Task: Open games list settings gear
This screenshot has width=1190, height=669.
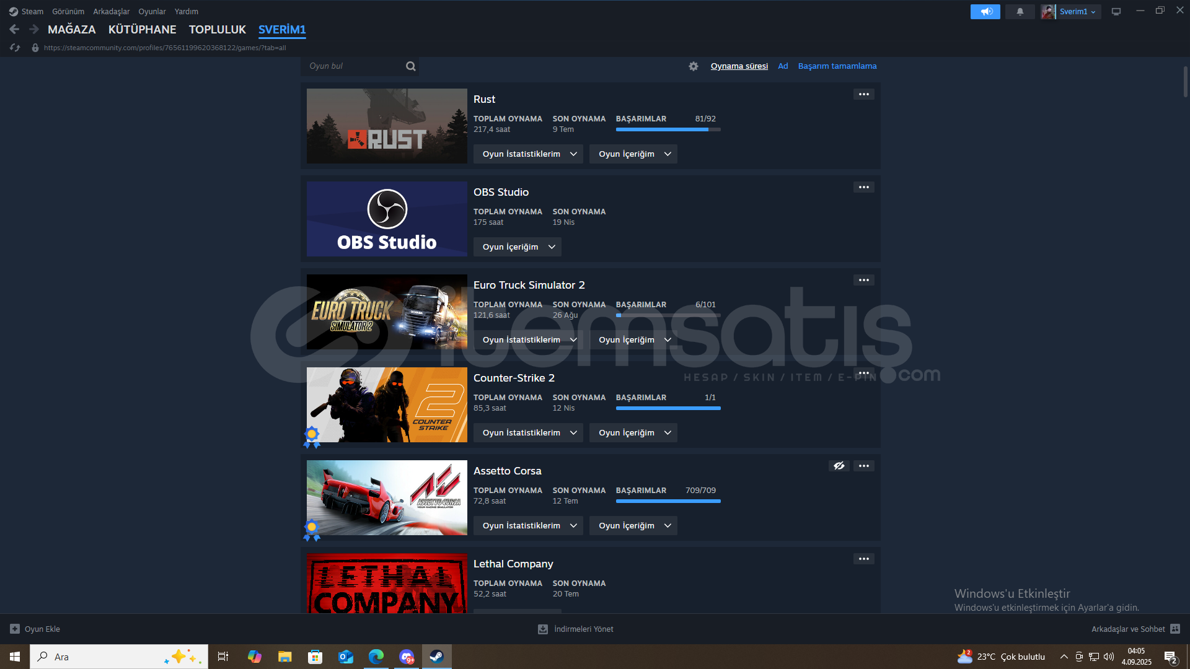Action: pyautogui.click(x=694, y=66)
